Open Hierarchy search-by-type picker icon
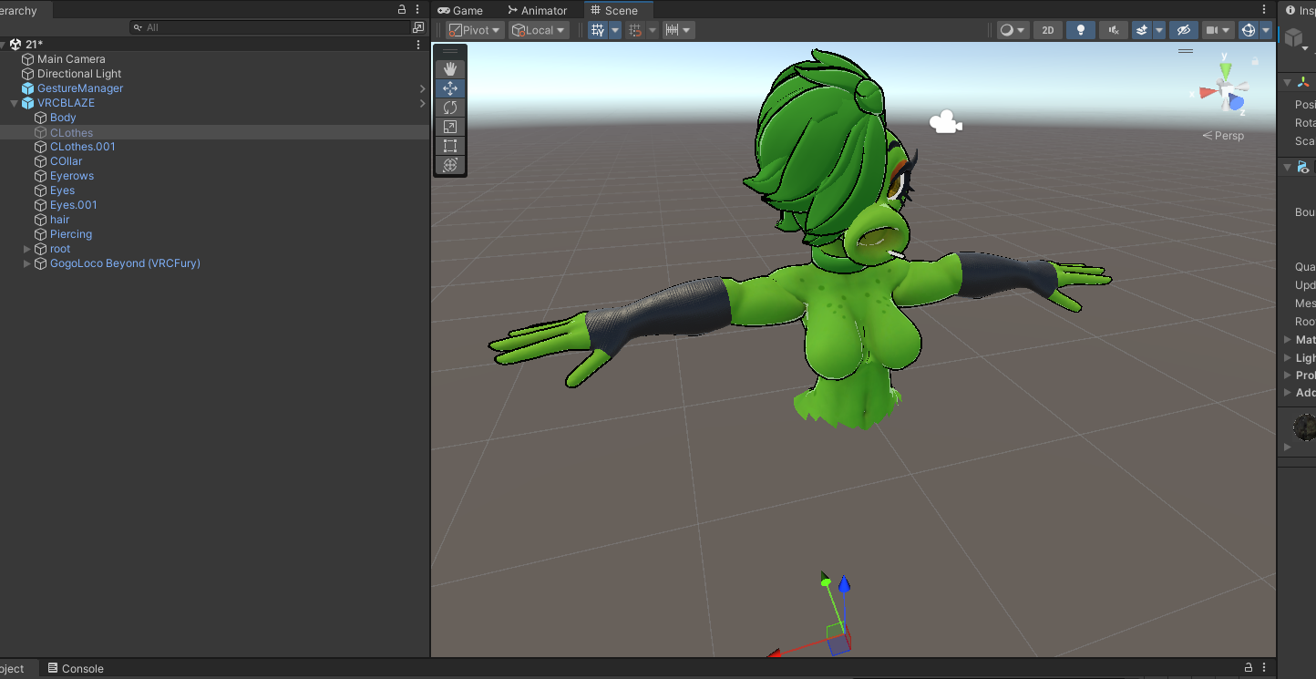 click(x=418, y=27)
